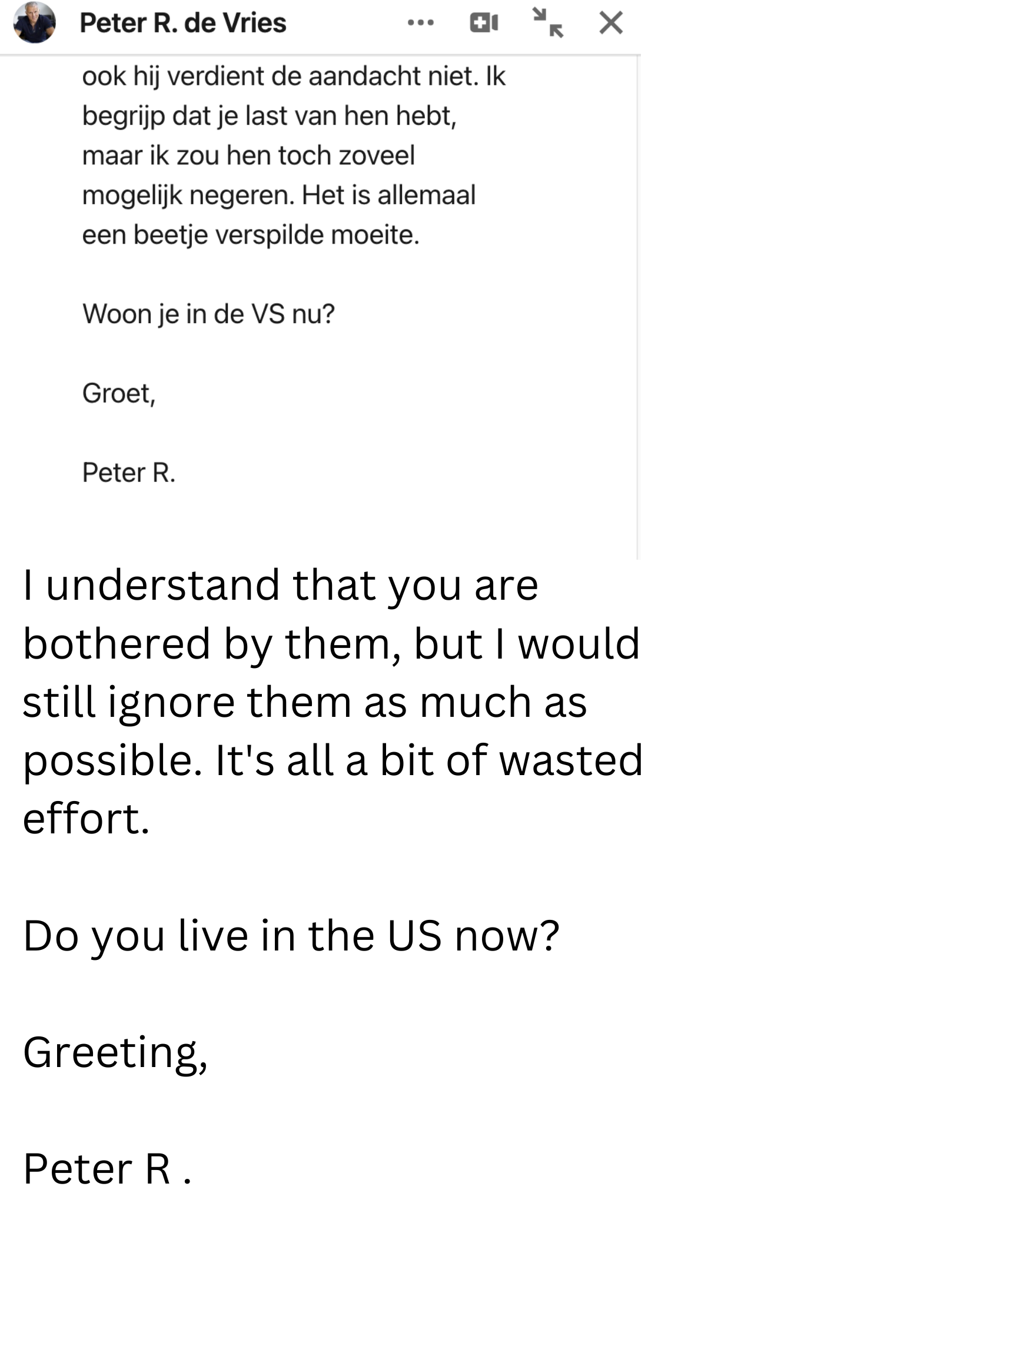Click the 'maar ik zou hen toch zoveel' line

[x=248, y=156]
